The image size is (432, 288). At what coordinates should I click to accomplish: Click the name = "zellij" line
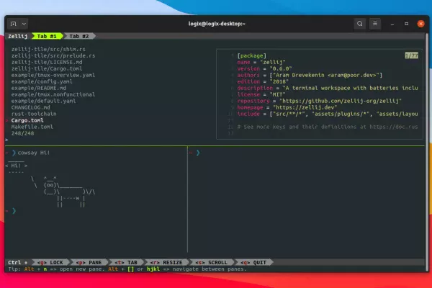[261, 63]
